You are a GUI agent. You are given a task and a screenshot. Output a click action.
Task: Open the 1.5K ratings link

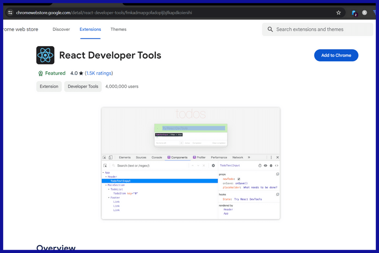[99, 74]
